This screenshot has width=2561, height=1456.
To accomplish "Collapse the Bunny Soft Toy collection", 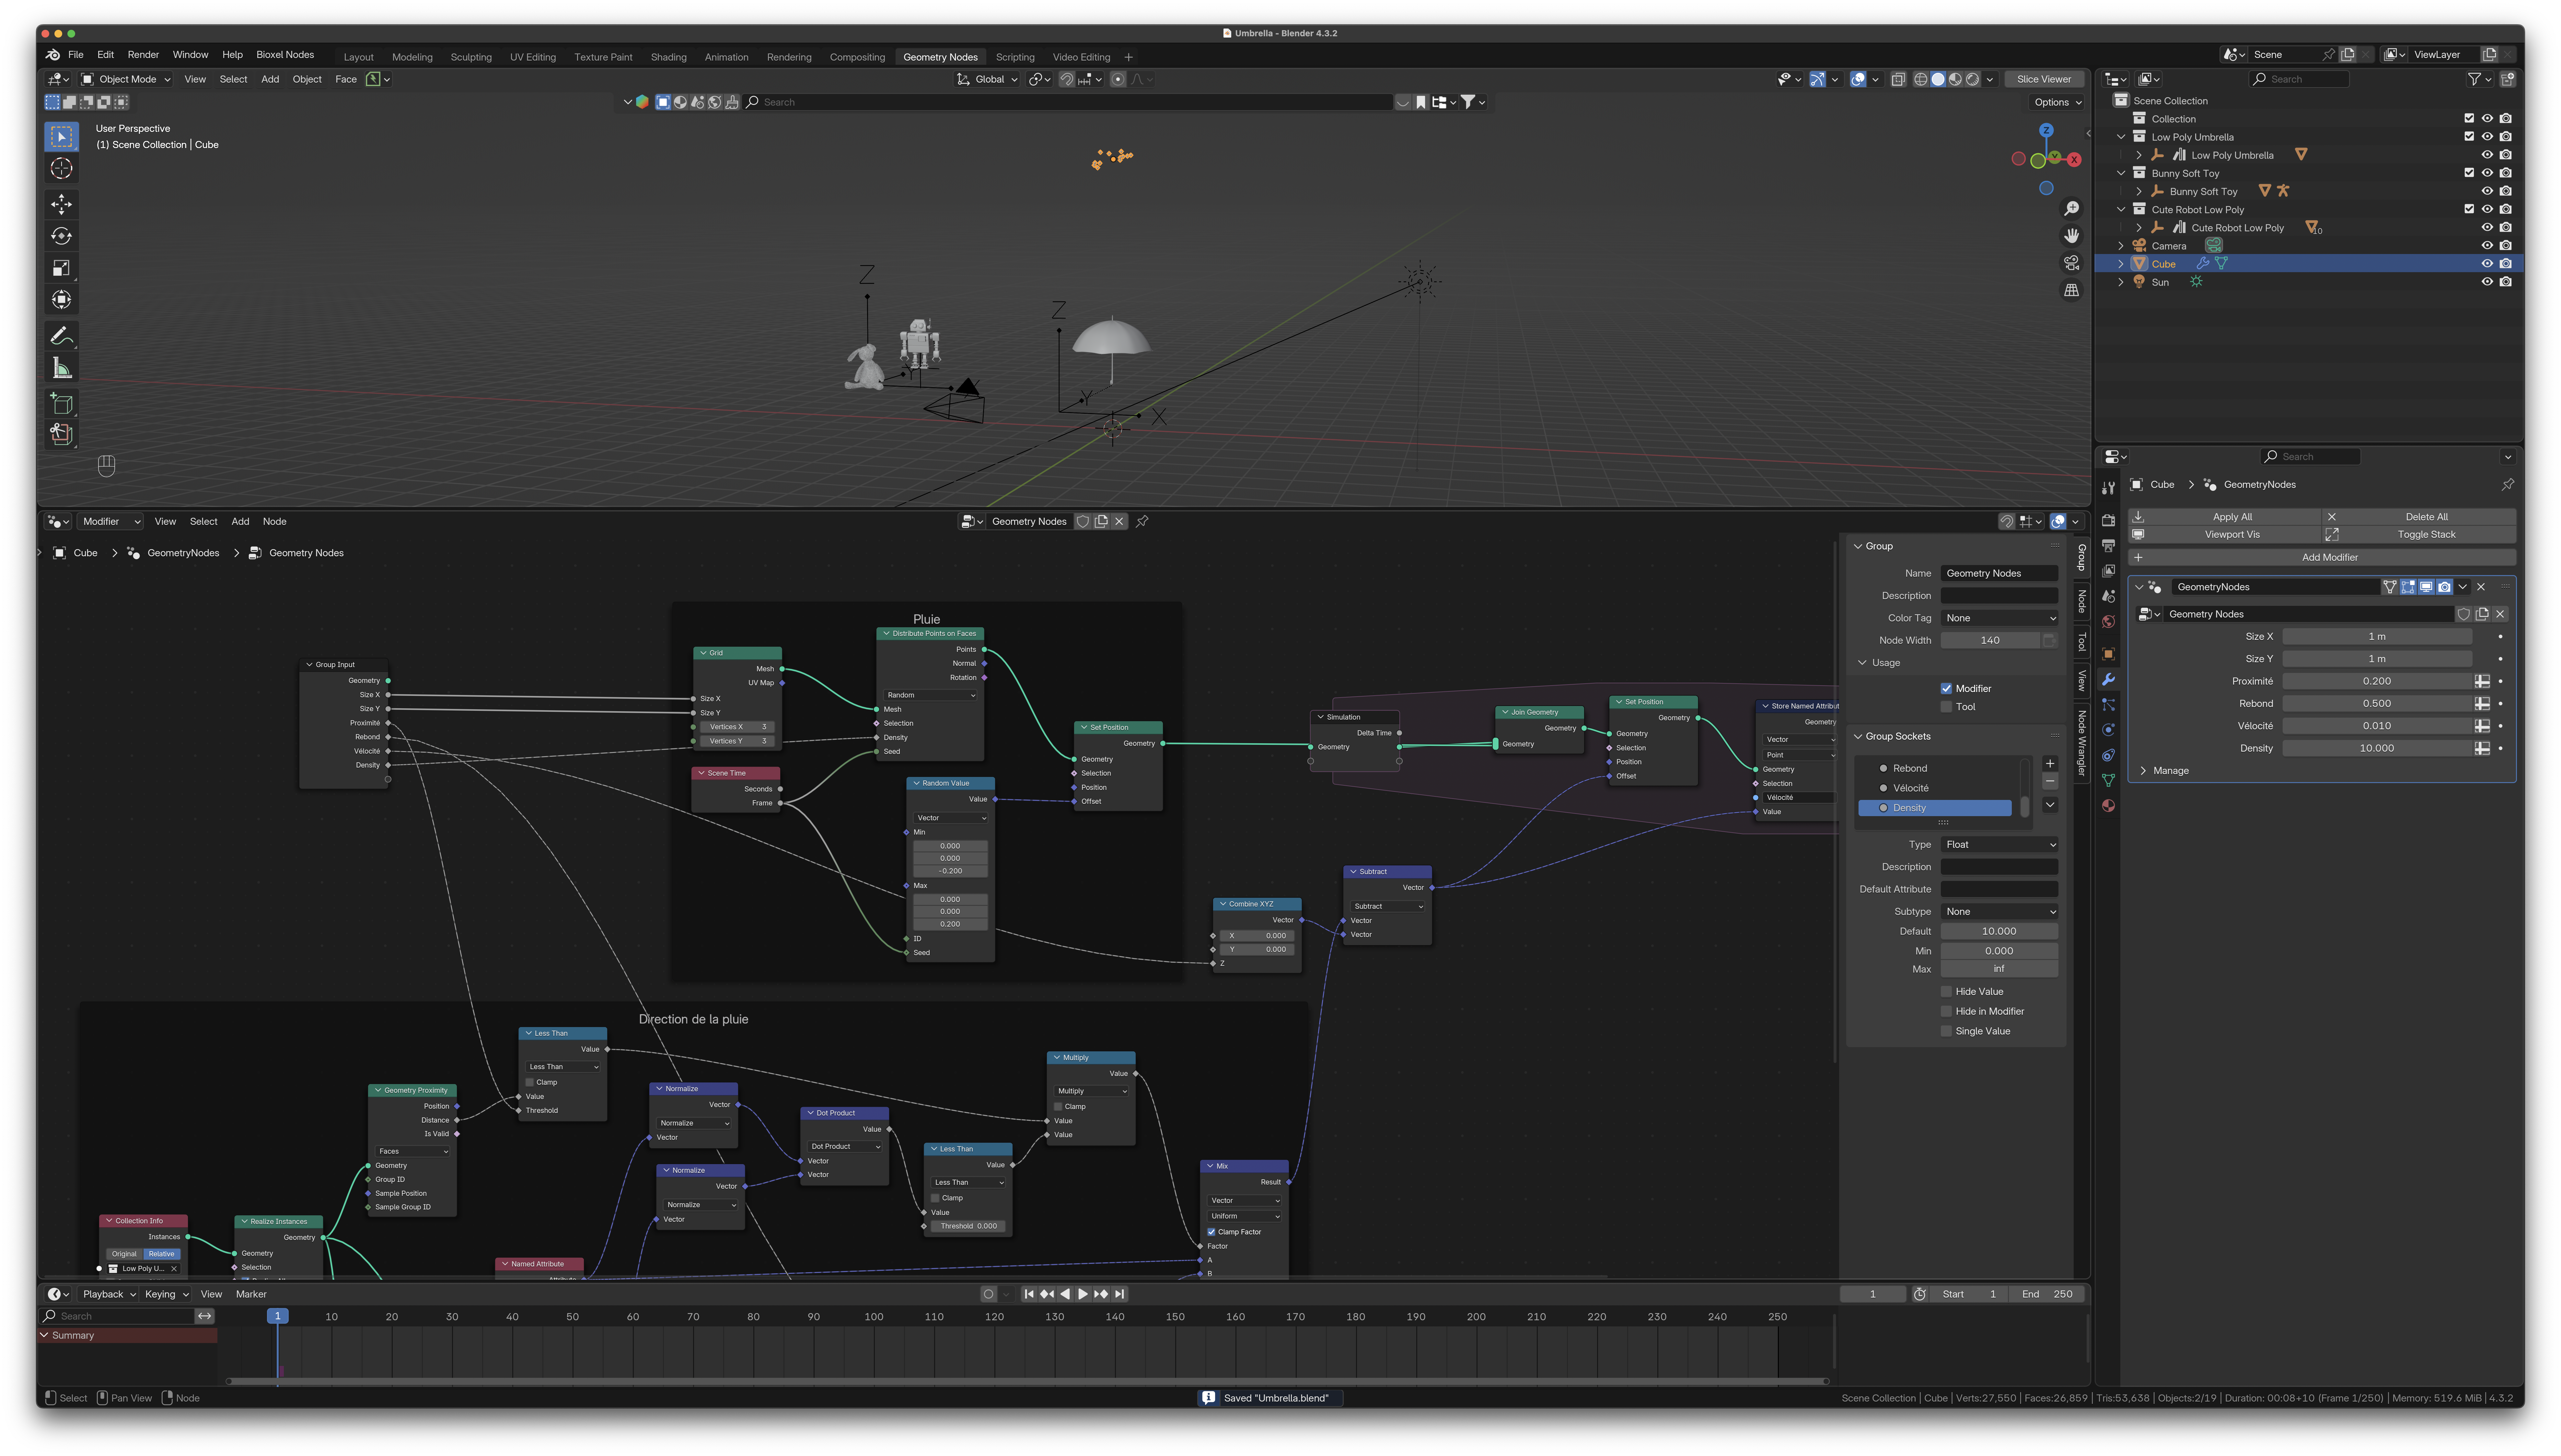I will pyautogui.click(x=2121, y=173).
